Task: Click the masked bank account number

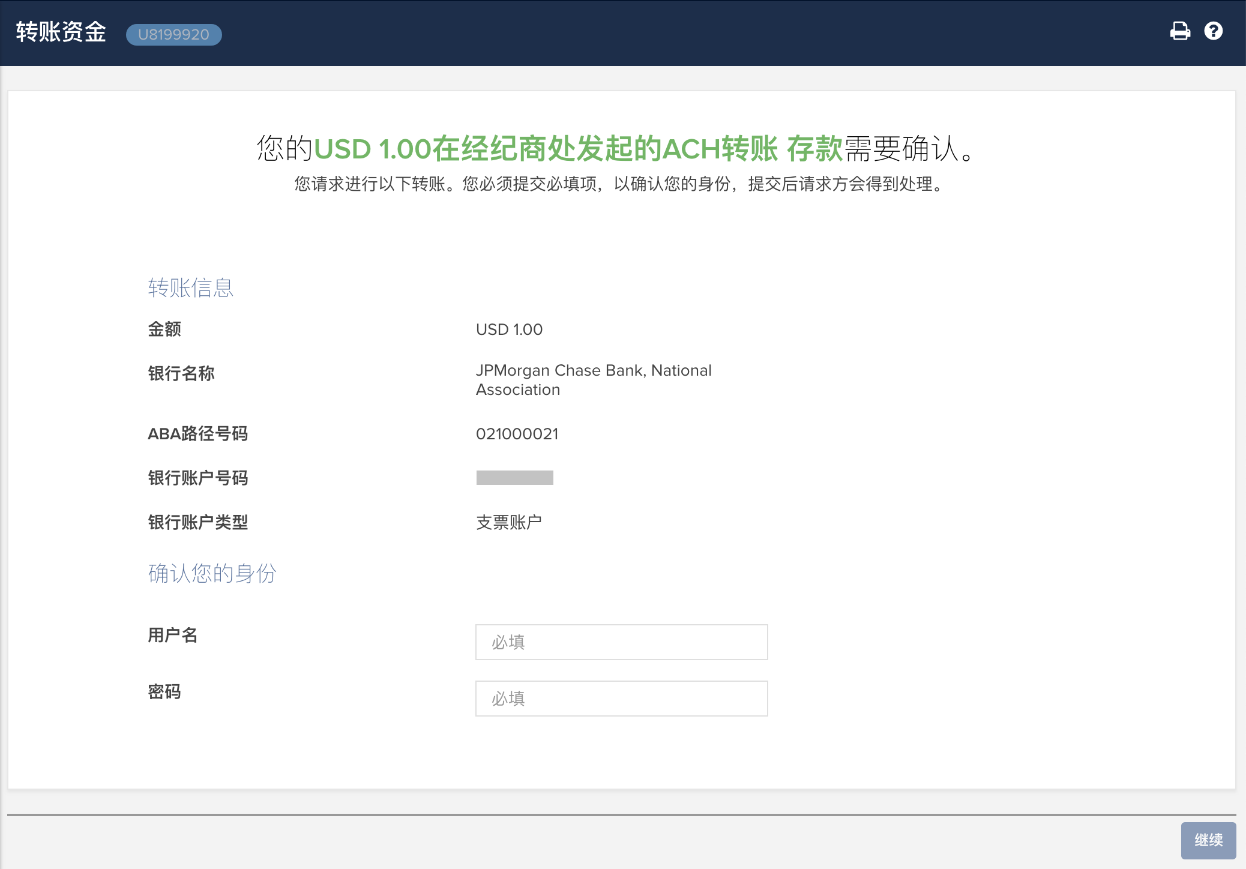Action: (514, 478)
